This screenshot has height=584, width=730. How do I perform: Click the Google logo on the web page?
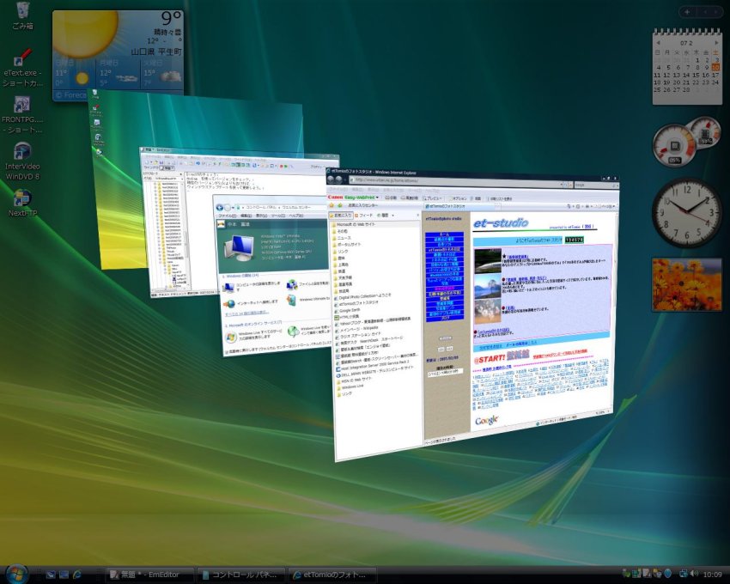pos(486,421)
